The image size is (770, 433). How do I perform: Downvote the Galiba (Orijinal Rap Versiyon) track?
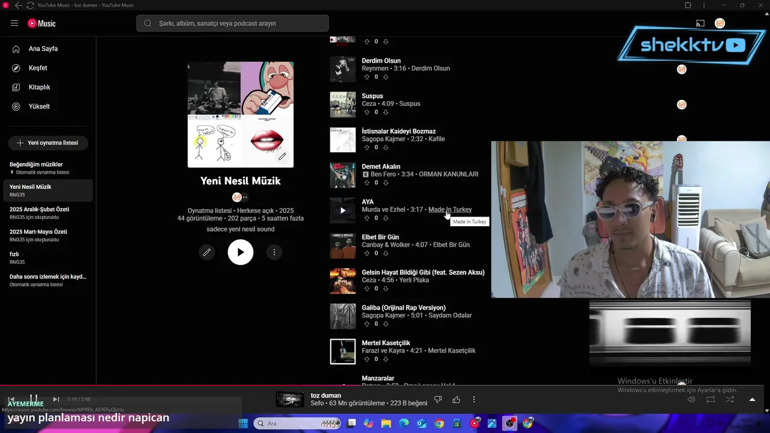pyautogui.click(x=386, y=324)
